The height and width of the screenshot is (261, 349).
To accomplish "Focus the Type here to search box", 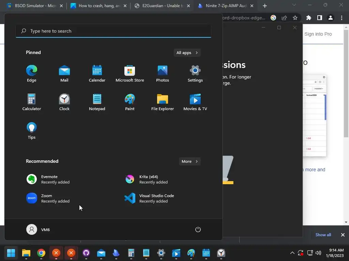I will point(113,31).
